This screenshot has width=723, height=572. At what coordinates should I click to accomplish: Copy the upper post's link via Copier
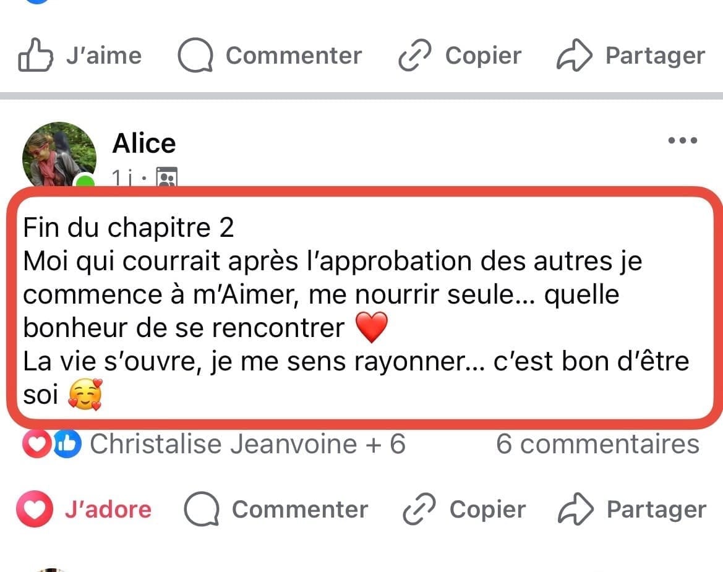pos(460,56)
